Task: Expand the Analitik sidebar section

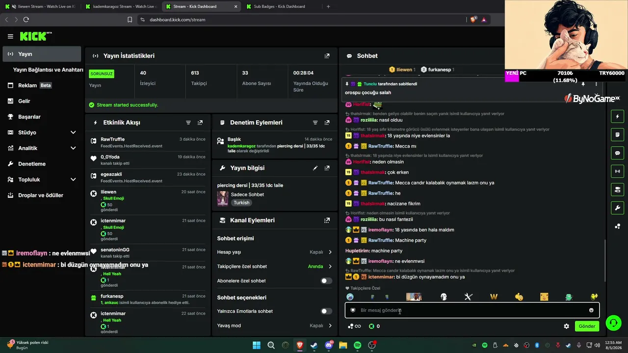Action: click(x=41, y=148)
